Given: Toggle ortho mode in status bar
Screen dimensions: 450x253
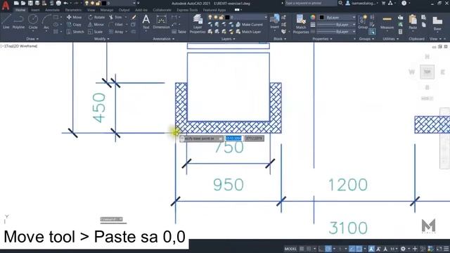Looking at the screenshot, I should [x=321, y=249].
